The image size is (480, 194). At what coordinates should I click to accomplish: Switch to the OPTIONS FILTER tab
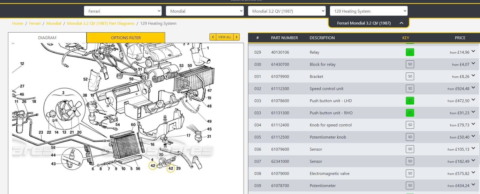pyautogui.click(x=126, y=38)
